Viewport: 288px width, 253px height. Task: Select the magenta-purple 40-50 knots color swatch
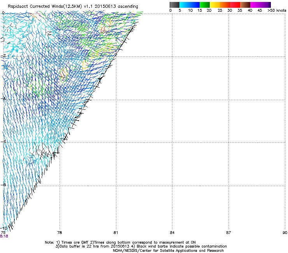click(x=260, y=5)
